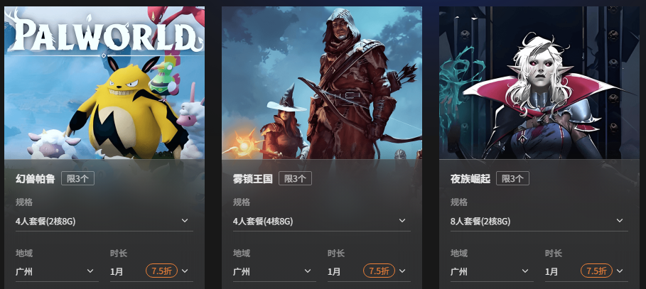Expand the 幻兽帕鲁 地域 广州 selector
Screen dimensions: 646x289
pos(57,272)
